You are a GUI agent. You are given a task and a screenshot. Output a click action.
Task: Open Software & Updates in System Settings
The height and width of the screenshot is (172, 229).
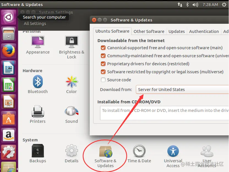105,156
